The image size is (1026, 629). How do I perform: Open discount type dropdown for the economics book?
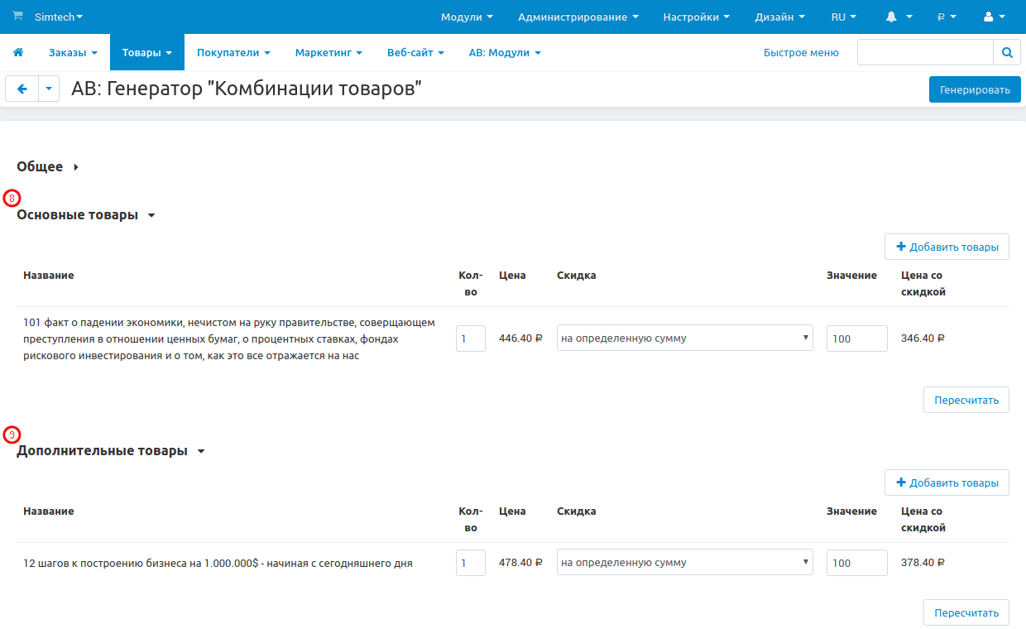click(684, 338)
